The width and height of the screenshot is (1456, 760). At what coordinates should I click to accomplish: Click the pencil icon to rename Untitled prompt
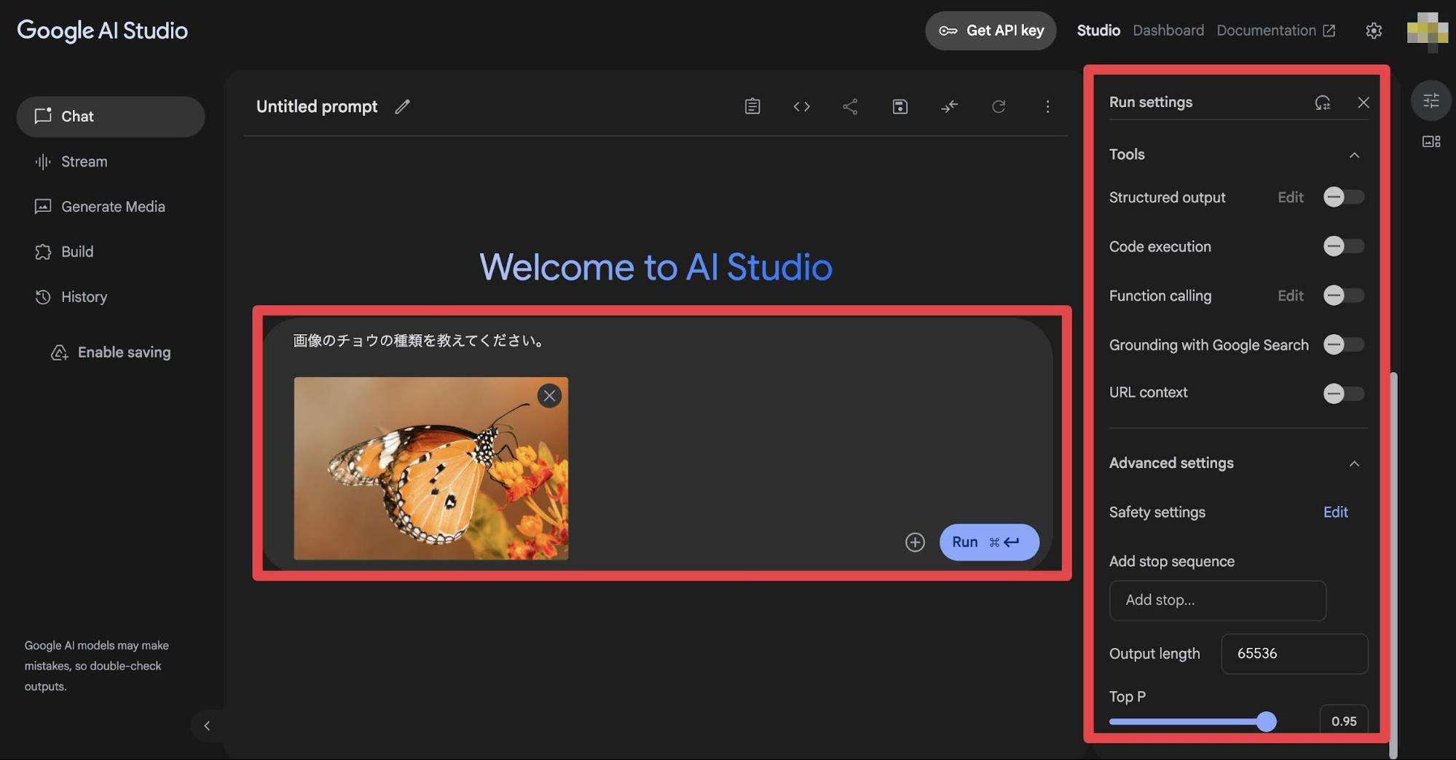(x=402, y=107)
